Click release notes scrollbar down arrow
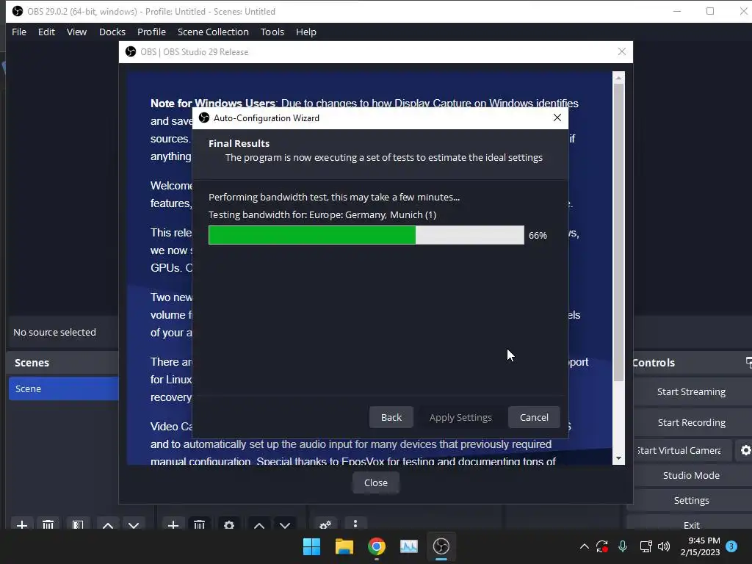This screenshot has width=752, height=564. (618, 458)
